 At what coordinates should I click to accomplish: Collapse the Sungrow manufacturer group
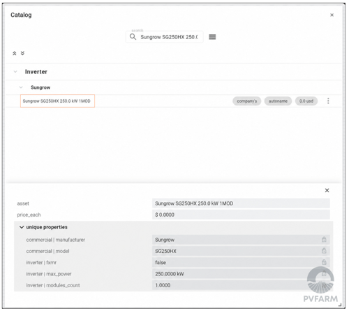tap(21, 87)
